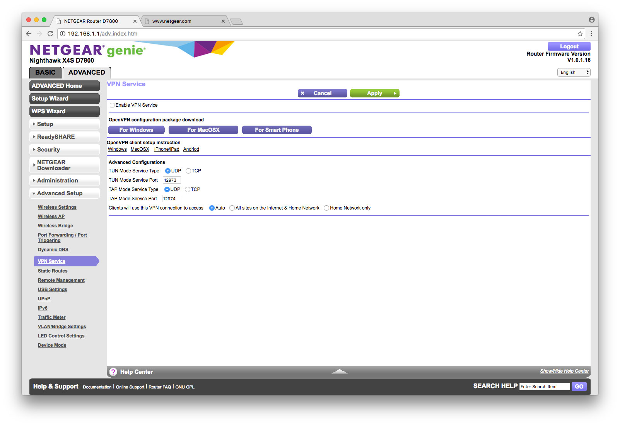Choose Home Network only access
This screenshot has width=620, height=426.
coord(326,208)
